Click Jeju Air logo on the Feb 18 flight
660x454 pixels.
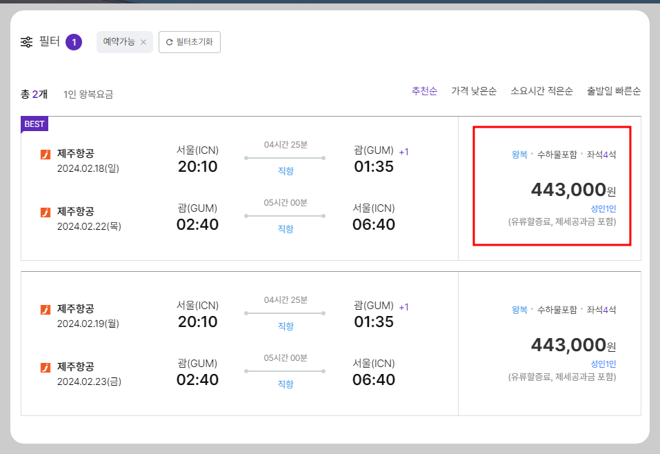point(45,152)
